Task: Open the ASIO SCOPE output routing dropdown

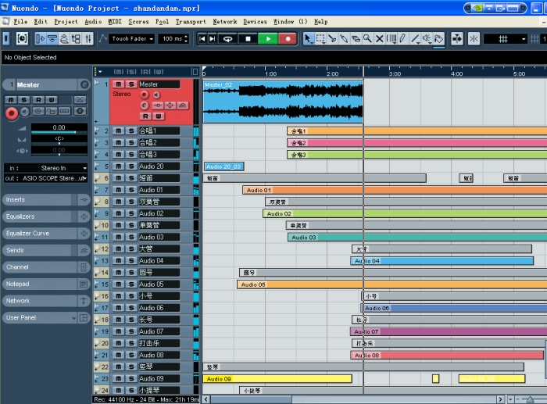Action: coord(45,178)
